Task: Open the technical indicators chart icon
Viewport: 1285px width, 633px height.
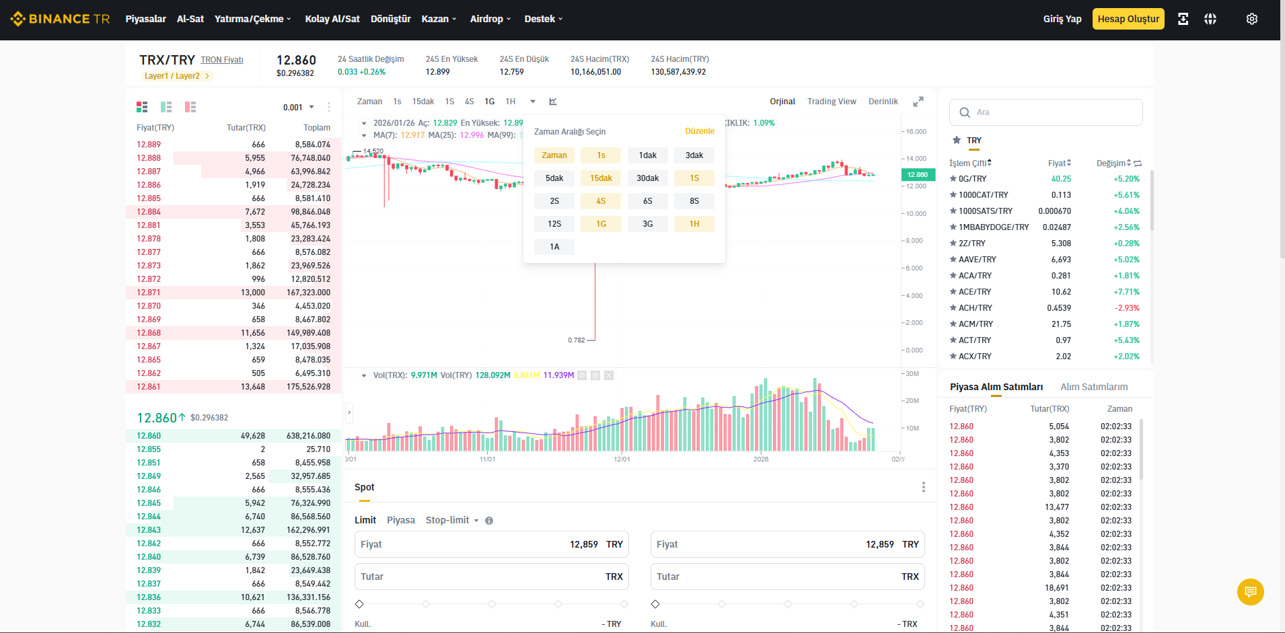Action: 553,102
